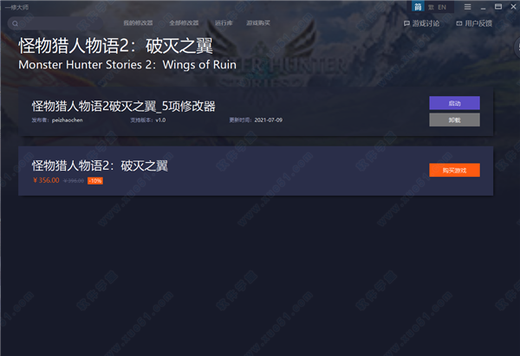Open 游戏讨论 game discussion
This screenshot has width=520, height=356.
(421, 23)
